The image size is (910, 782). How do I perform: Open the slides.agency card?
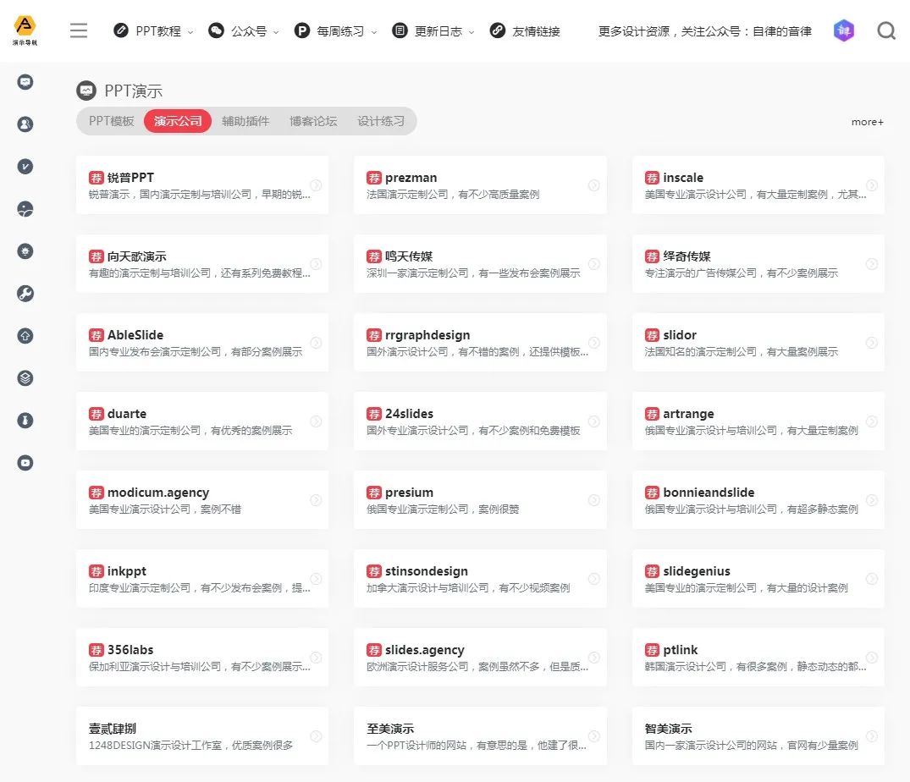pos(480,658)
